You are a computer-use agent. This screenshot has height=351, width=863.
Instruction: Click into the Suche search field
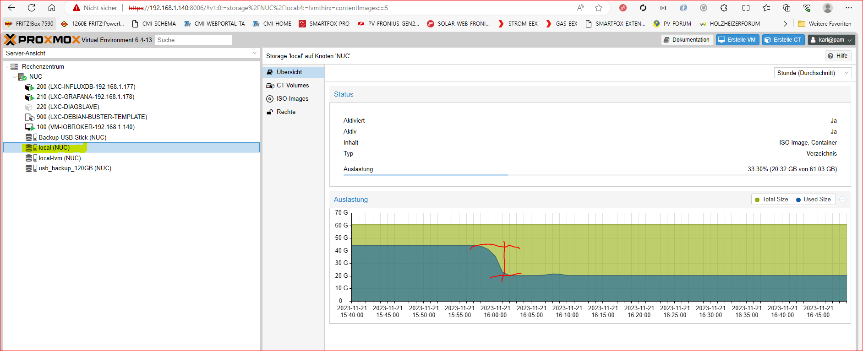[193, 40]
